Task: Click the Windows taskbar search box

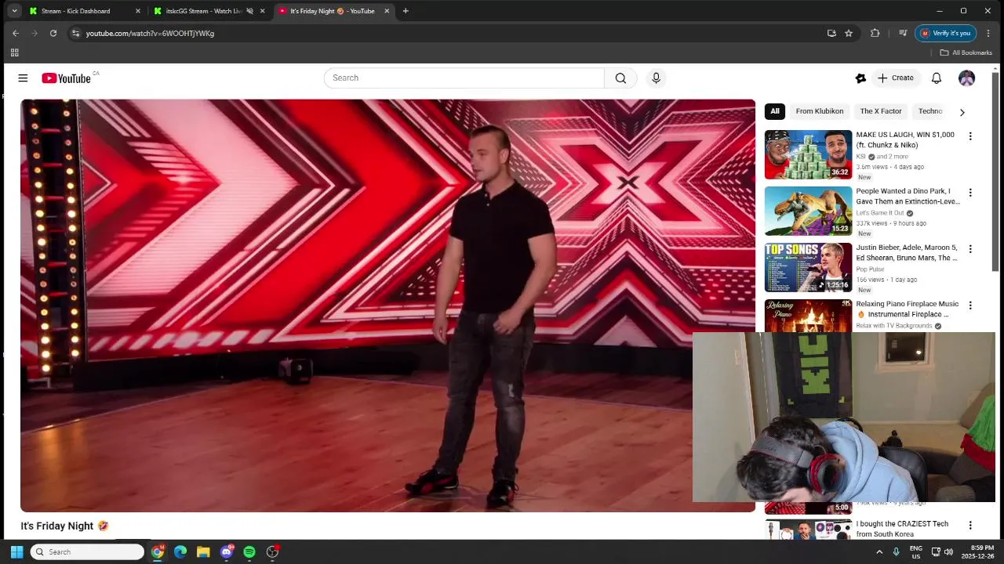Action: point(88,552)
